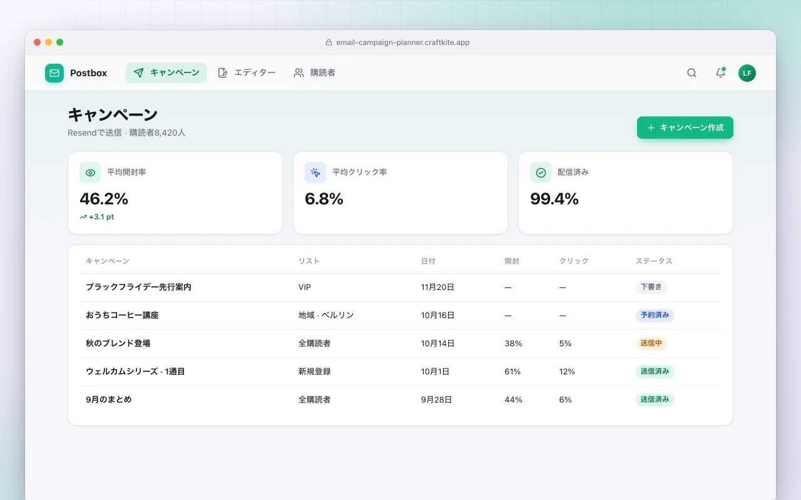Viewport: 801px width, 500px height.
Task: Go to the 購読者 tab
Action: coord(314,72)
